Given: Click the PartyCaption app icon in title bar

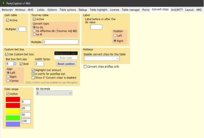Looking at the screenshot, I should 3,3.
